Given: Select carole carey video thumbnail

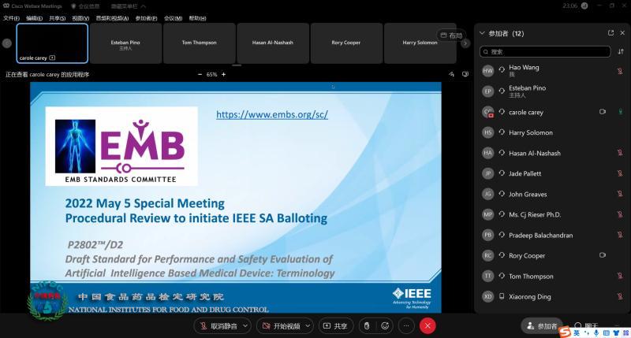Looking at the screenshot, I should click(x=52, y=43).
